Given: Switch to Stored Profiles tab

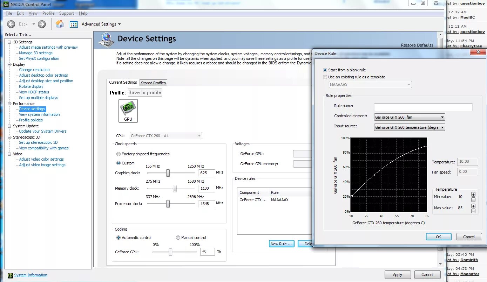Looking at the screenshot, I should point(153,83).
